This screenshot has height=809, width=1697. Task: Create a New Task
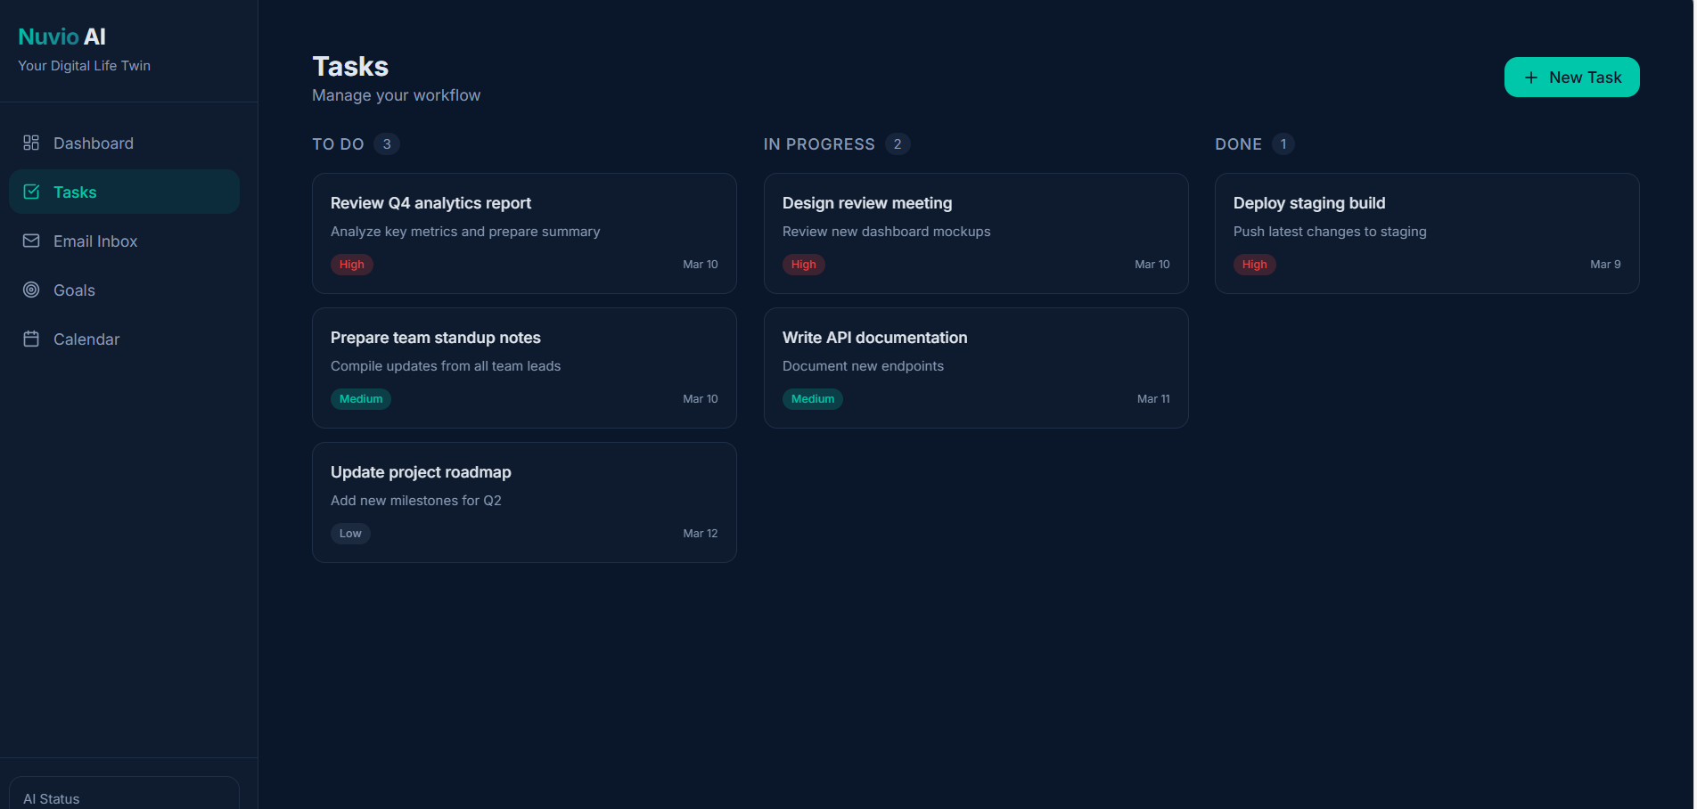coord(1571,78)
